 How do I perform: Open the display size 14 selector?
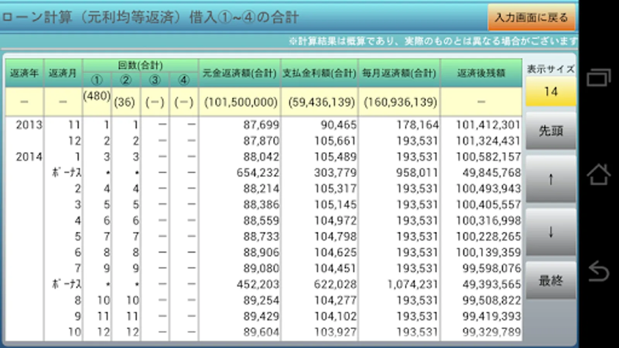[x=551, y=92]
